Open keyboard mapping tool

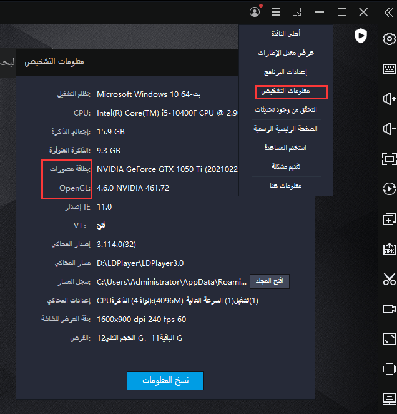tap(390, 69)
